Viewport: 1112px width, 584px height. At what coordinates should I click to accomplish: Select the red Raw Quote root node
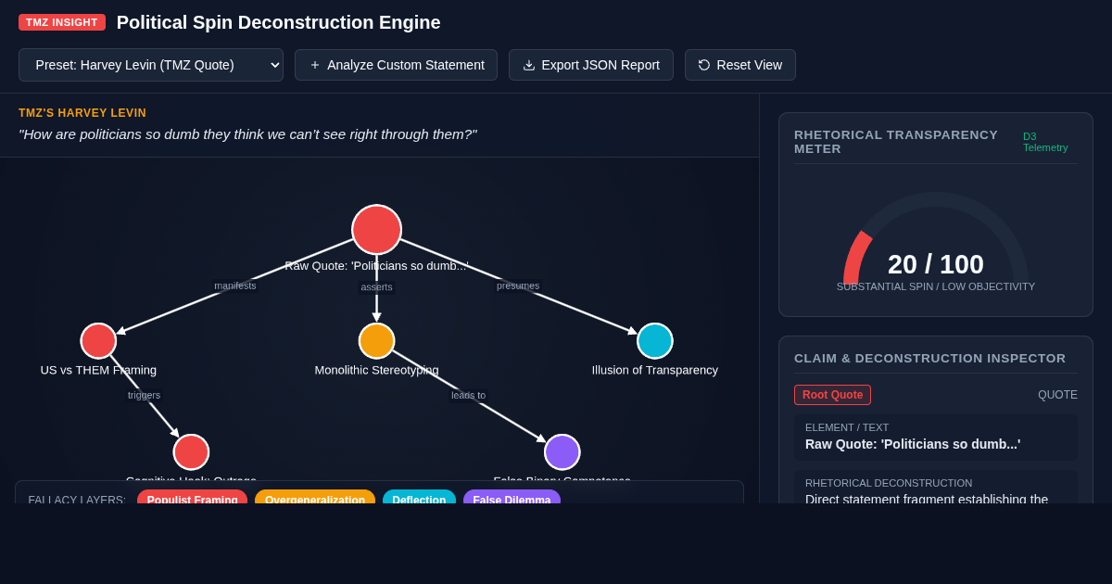click(376, 230)
